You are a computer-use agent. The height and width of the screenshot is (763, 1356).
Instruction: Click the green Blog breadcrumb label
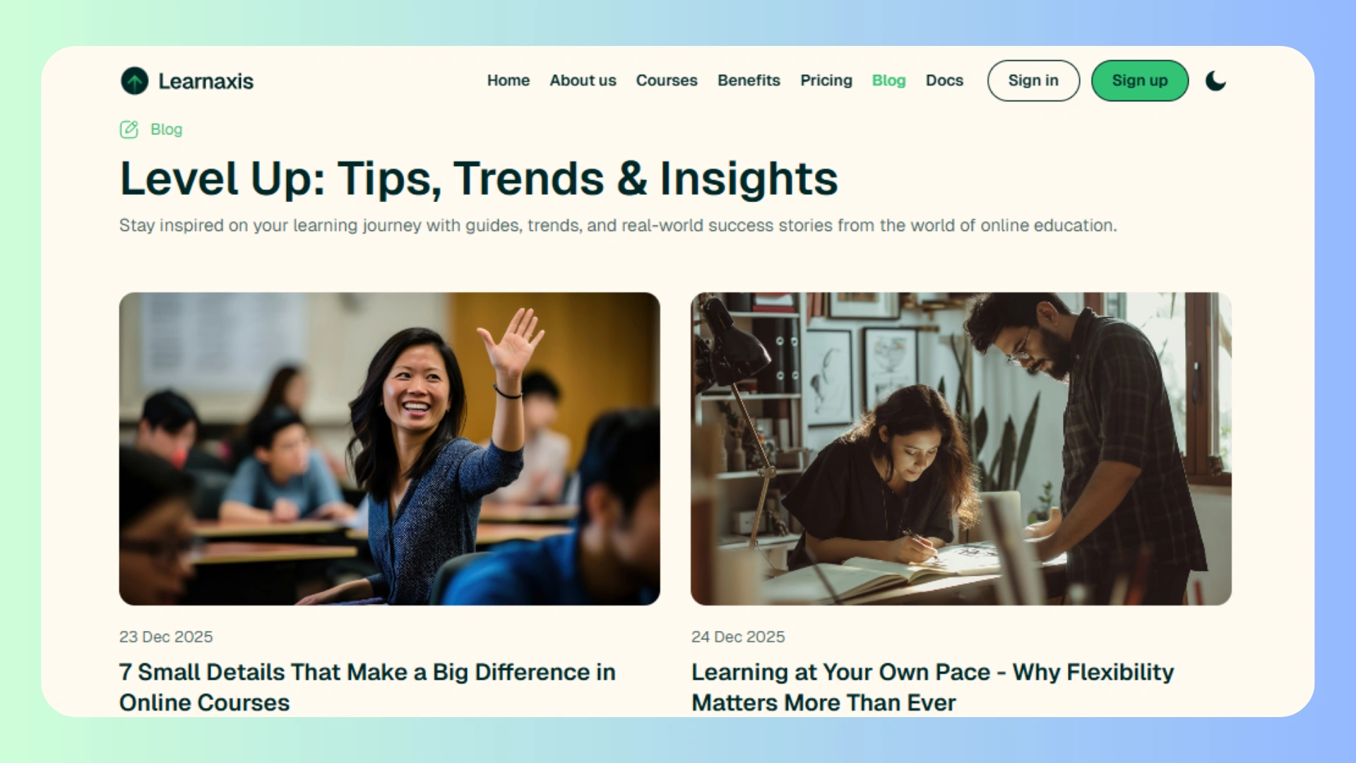click(x=166, y=129)
